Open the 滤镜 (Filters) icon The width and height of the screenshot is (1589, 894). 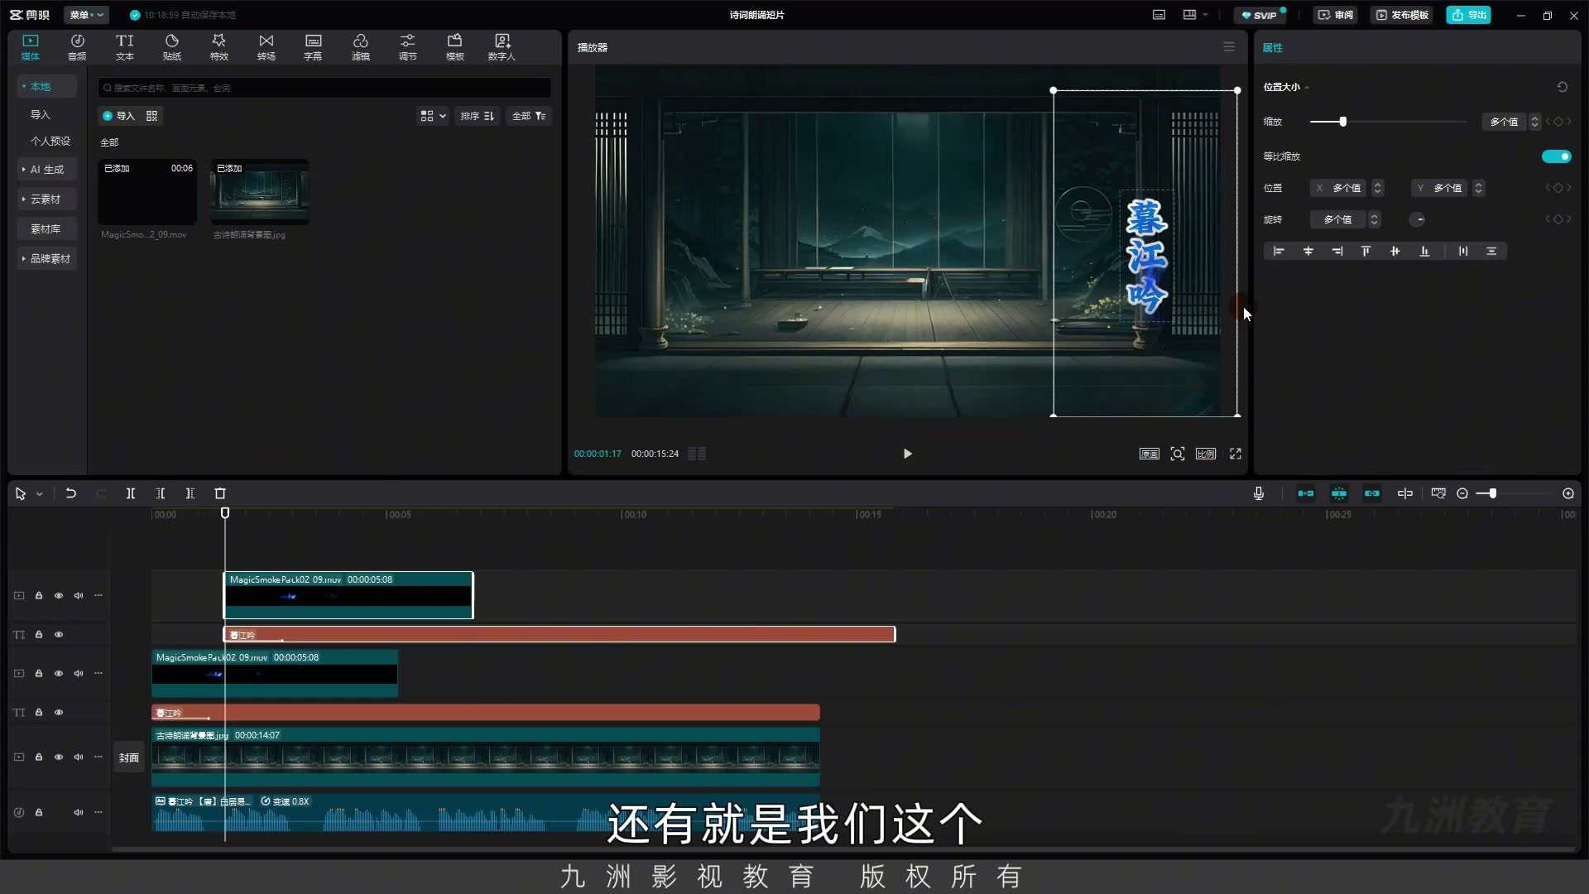(x=360, y=47)
